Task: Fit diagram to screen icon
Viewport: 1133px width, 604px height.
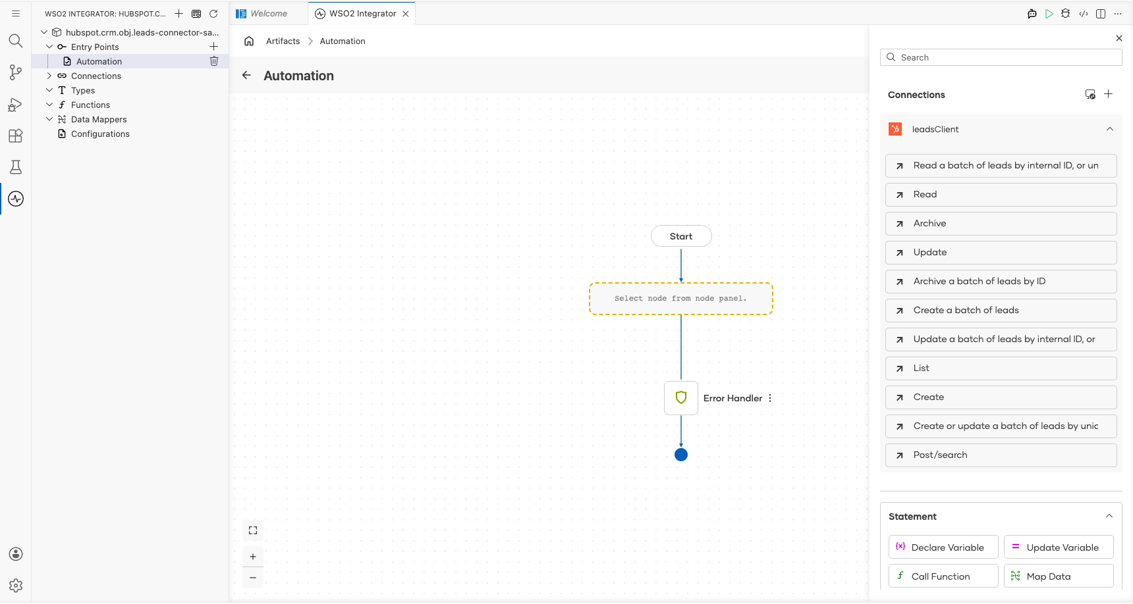Action: 253,530
